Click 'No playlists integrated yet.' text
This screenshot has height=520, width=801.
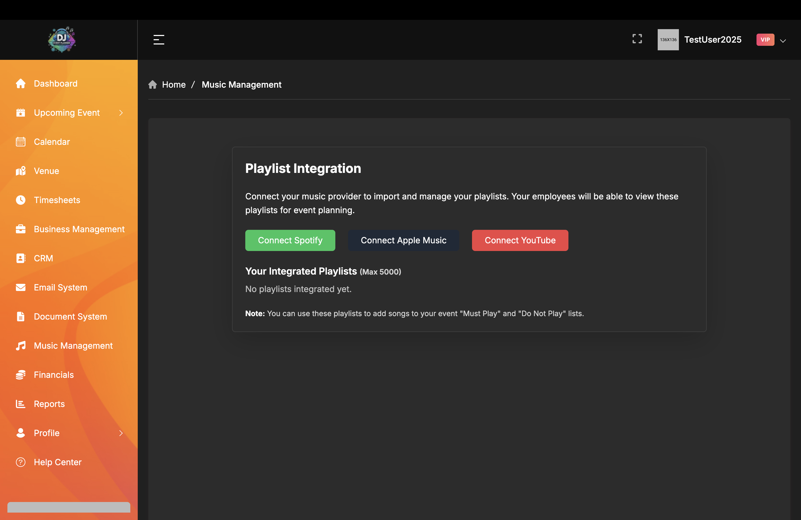[298, 289]
